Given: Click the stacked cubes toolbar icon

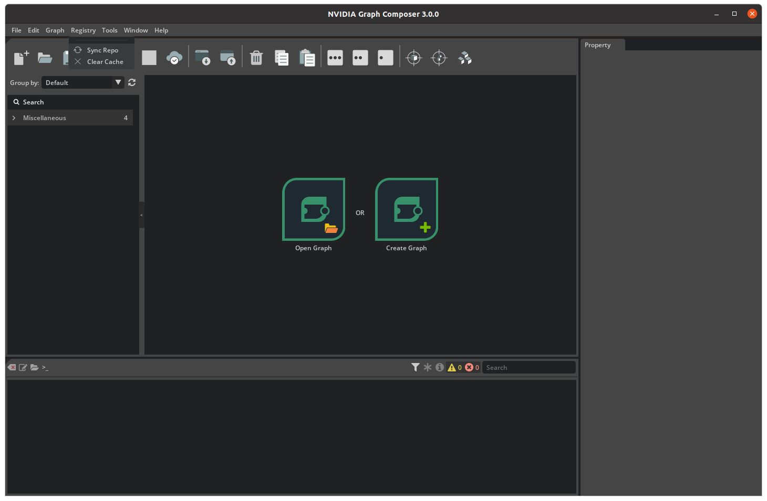Looking at the screenshot, I should [x=465, y=58].
